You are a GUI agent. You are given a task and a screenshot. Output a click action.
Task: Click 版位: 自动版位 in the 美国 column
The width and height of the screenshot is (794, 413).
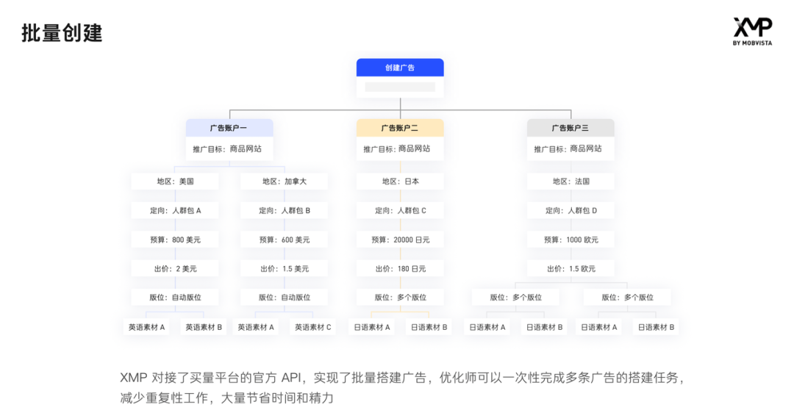[175, 298]
